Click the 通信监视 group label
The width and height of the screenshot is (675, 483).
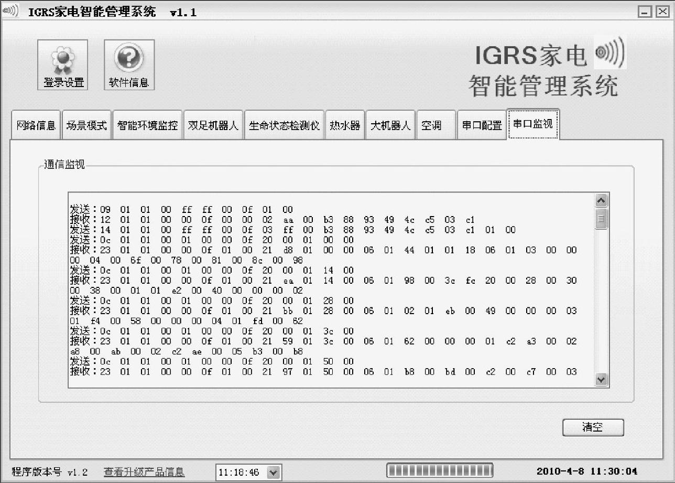click(64, 165)
